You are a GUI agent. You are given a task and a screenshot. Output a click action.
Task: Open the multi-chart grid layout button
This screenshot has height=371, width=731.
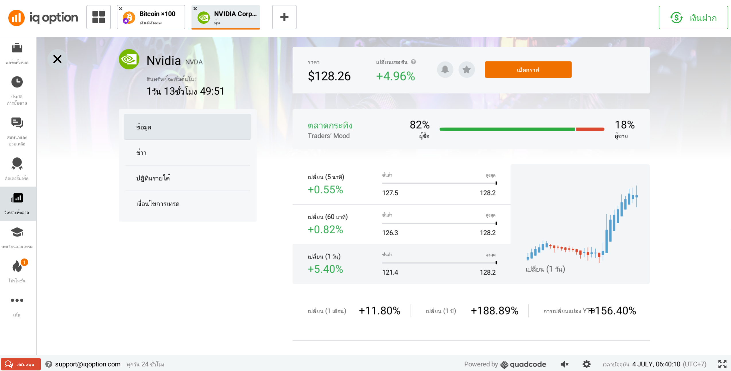tap(98, 17)
